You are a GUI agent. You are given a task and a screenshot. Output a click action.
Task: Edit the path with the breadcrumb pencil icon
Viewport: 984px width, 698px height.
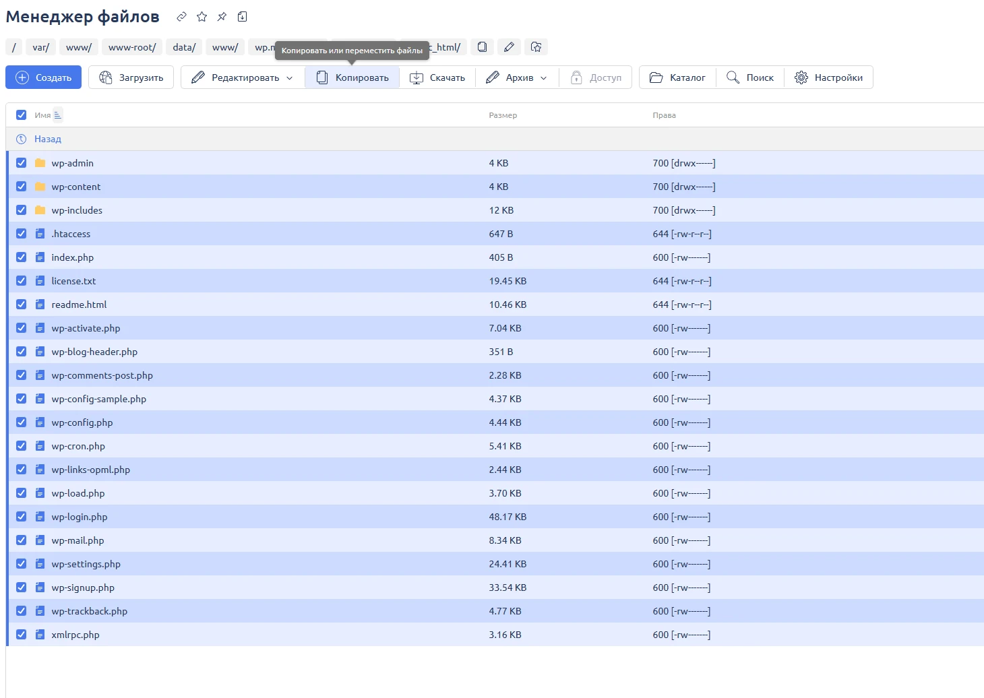point(509,47)
